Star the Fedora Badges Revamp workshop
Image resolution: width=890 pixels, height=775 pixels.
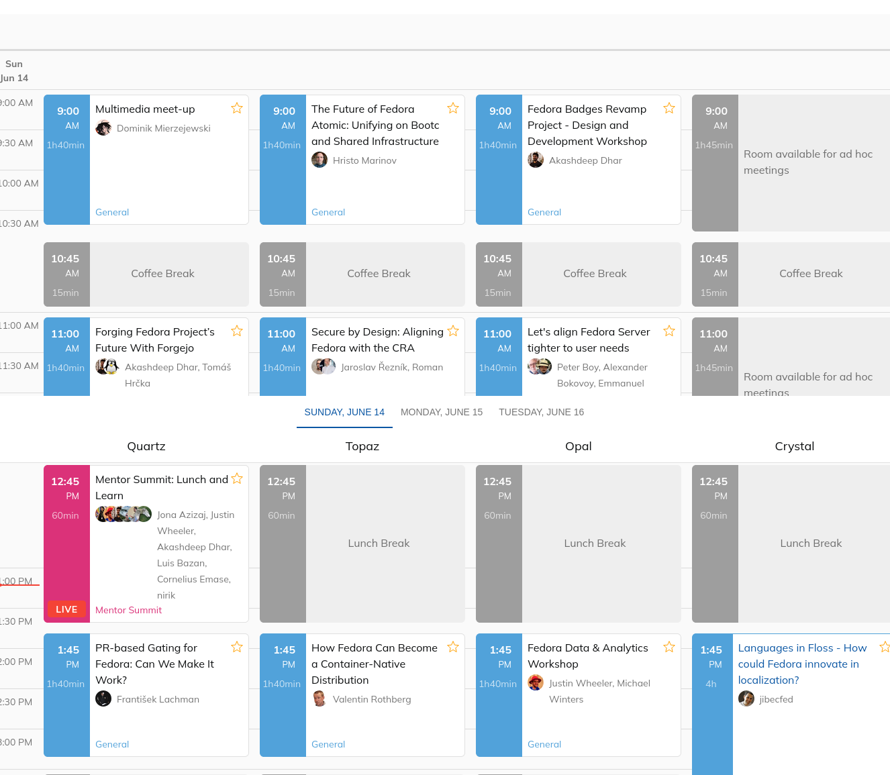669,108
